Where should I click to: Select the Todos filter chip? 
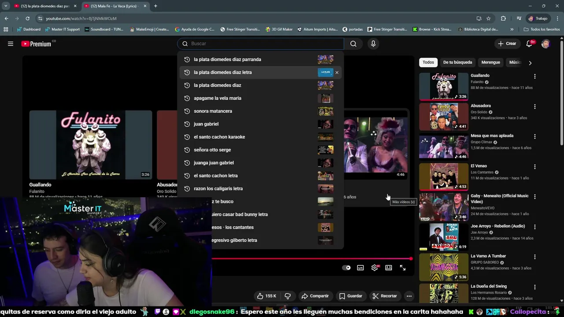[x=428, y=63]
